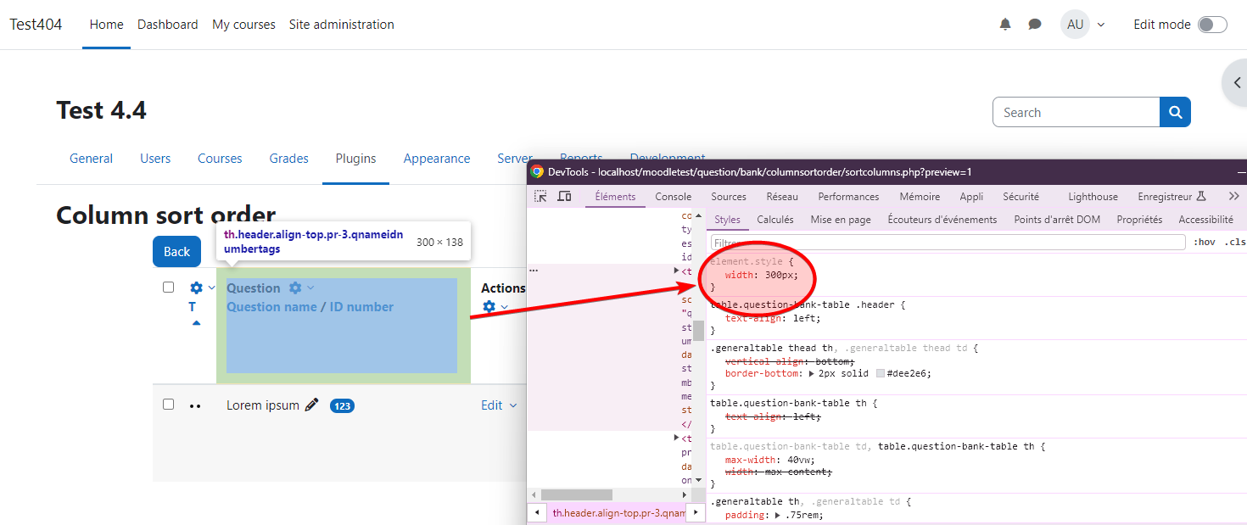Tick the checkbox for the Lorem ipsum row
1247x525 pixels.
[x=168, y=405]
